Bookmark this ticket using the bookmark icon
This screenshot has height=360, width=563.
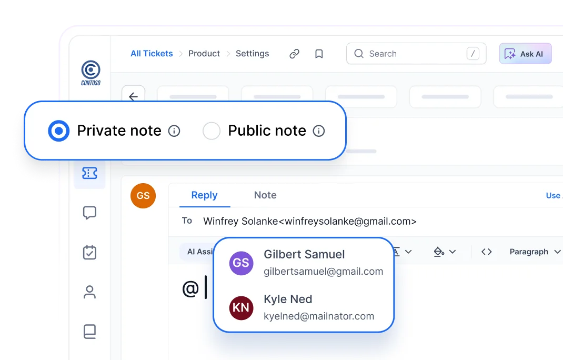click(x=319, y=53)
